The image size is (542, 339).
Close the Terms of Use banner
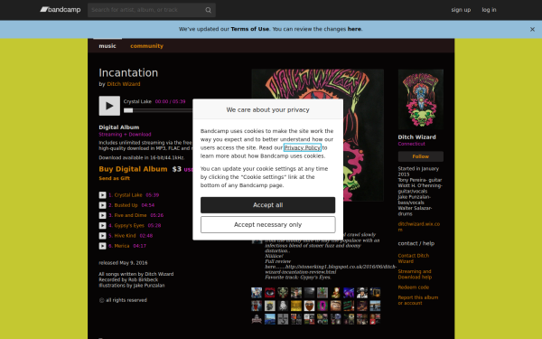pyautogui.click(x=532, y=30)
